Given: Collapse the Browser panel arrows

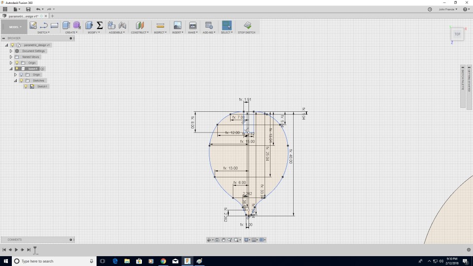Looking at the screenshot, I should pyautogui.click(x=3, y=38).
